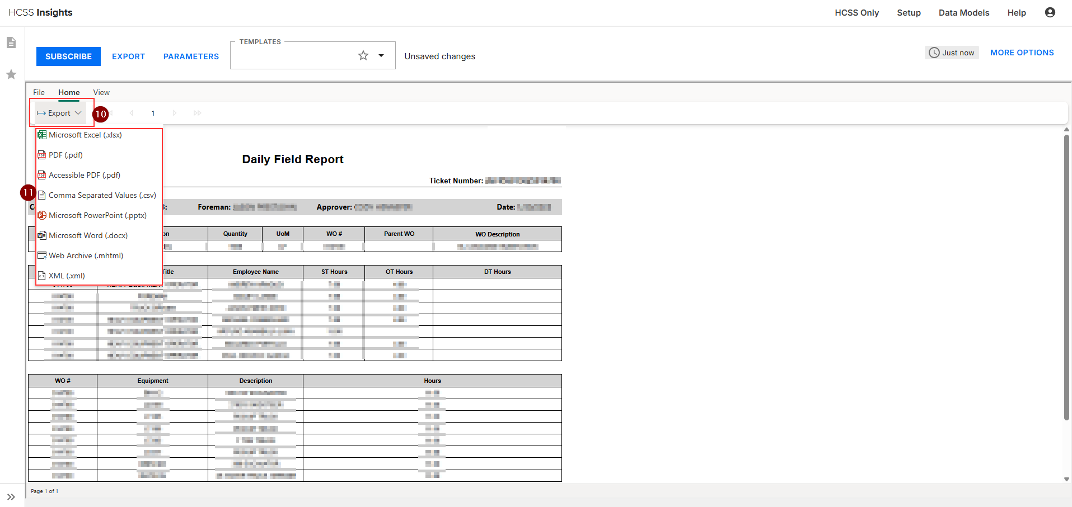Open MORE OPTIONS
The width and height of the screenshot is (1072, 507).
1022,53
